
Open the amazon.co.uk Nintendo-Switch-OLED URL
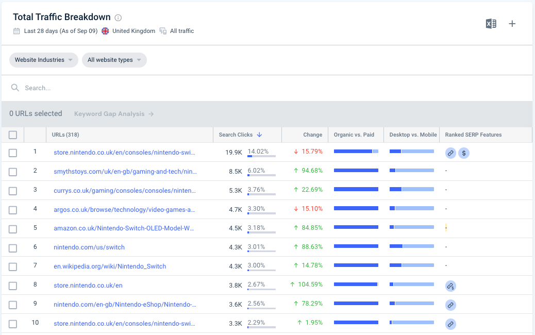point(124,228)
